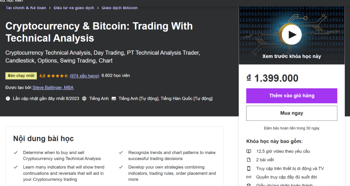This screenshot has width=350, height=186.
Task: Open the Giao dịch Bitcoin breadcrumb
Action: pos(120,8)
